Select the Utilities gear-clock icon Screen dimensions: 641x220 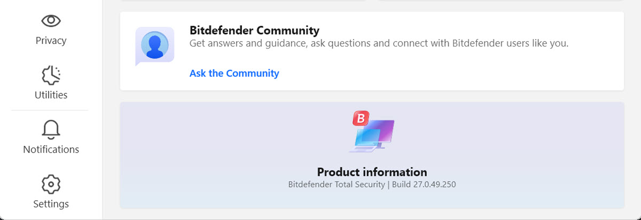coord(51,76)
